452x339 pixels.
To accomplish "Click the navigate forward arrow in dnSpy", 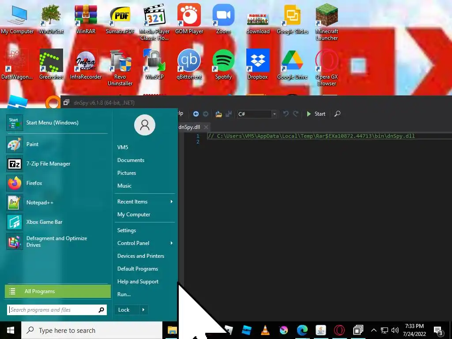I will 206,114.
